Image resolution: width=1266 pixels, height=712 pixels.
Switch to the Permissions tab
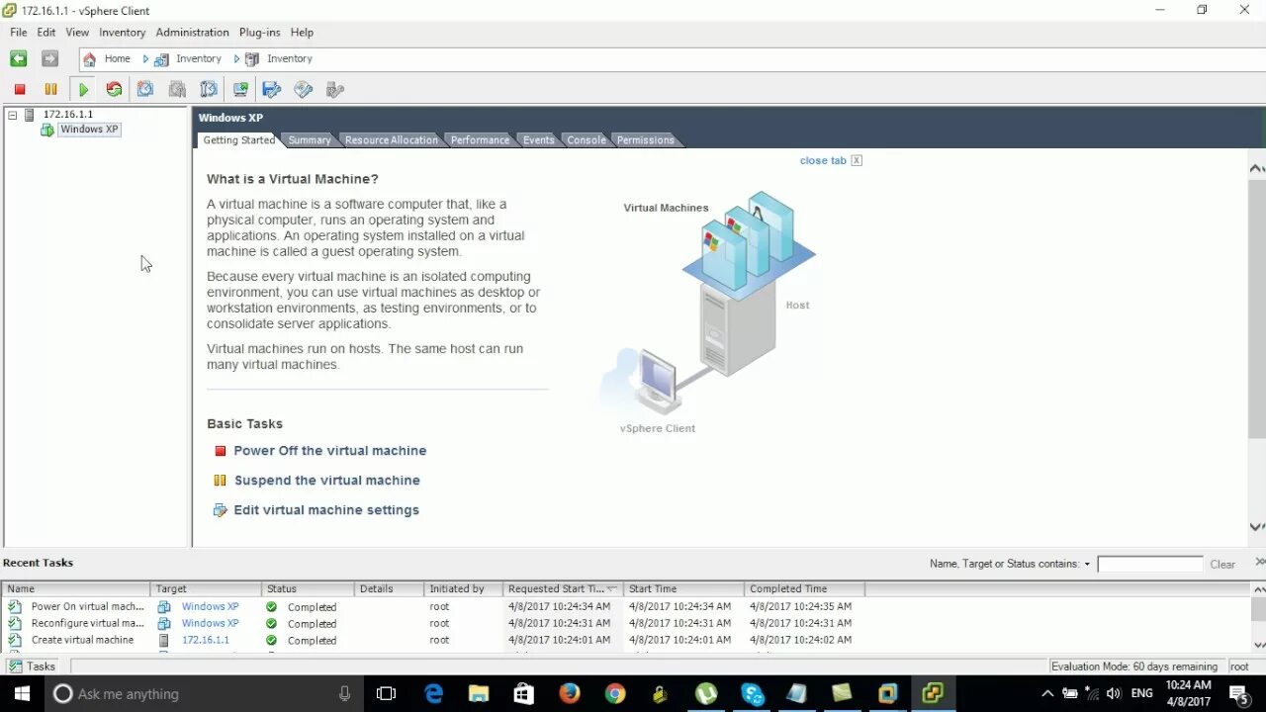(645, 140)
